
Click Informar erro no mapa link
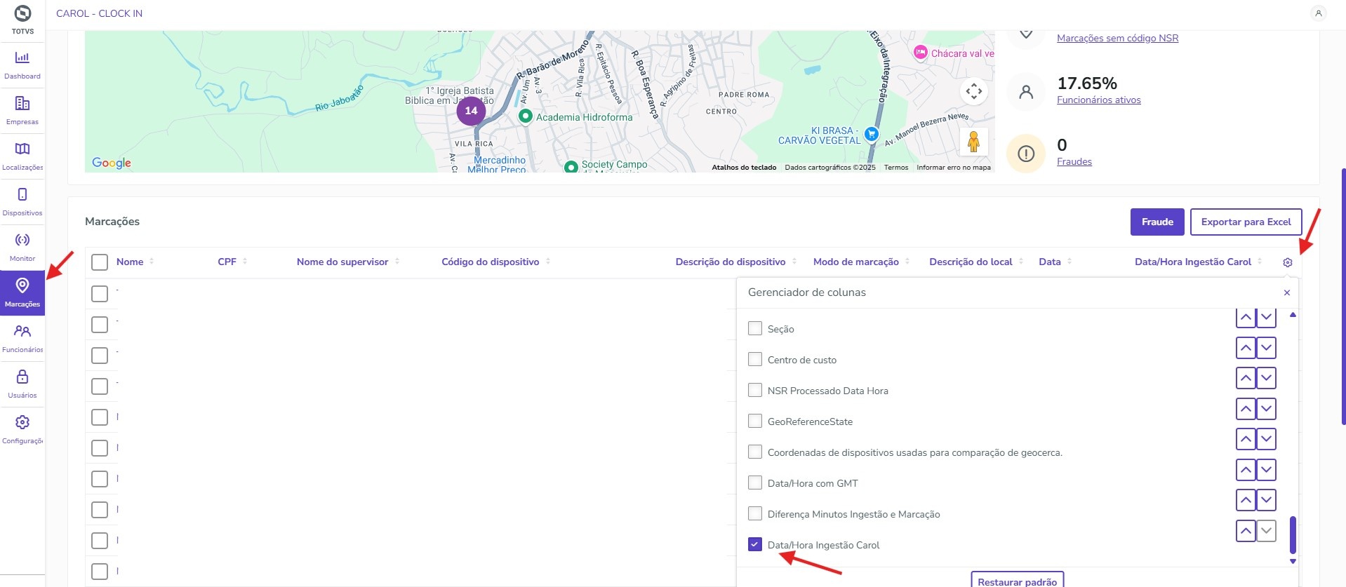point(954,168)
